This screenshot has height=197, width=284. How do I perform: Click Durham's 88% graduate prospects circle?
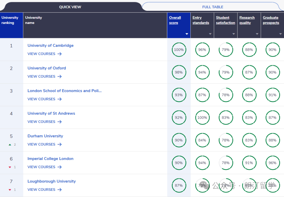point(273,140)
